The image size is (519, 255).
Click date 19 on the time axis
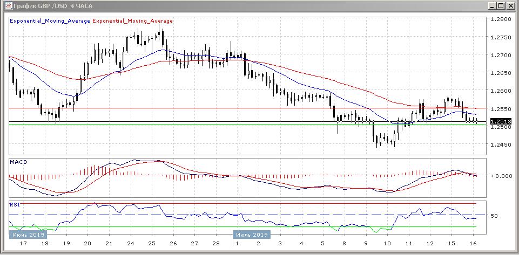tap(66, 244)
